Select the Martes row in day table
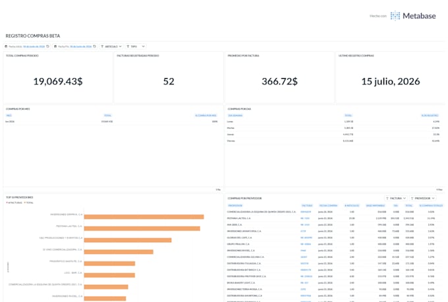Viewport: 448px width, 302px height. [x=333, y=128]
